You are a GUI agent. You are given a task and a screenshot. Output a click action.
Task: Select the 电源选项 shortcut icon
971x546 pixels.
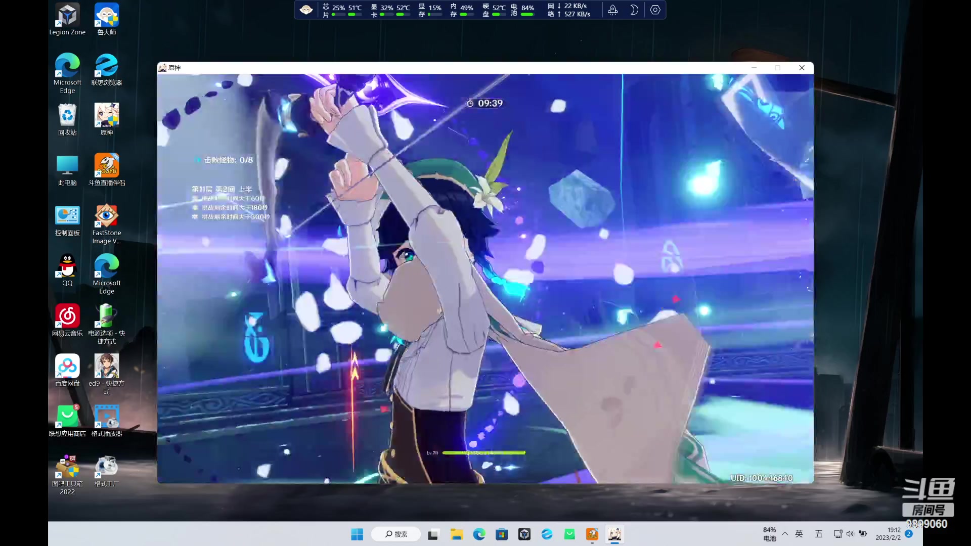click(107, 324)
